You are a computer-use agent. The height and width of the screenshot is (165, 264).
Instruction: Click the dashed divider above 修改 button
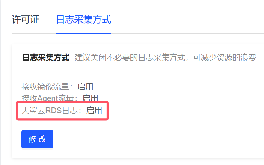tap(143, 123)
